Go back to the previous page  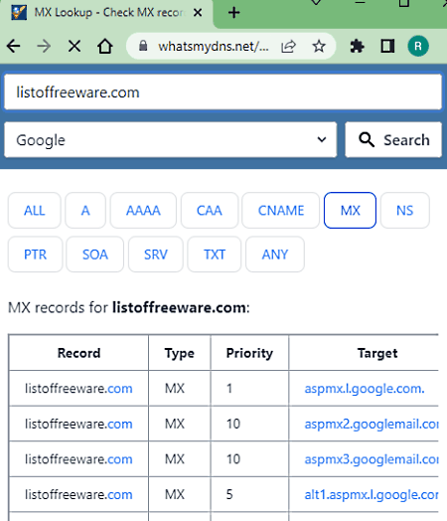(13, 46)
